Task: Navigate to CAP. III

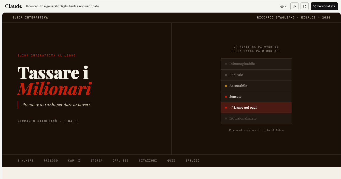Action: pos(121,161)
